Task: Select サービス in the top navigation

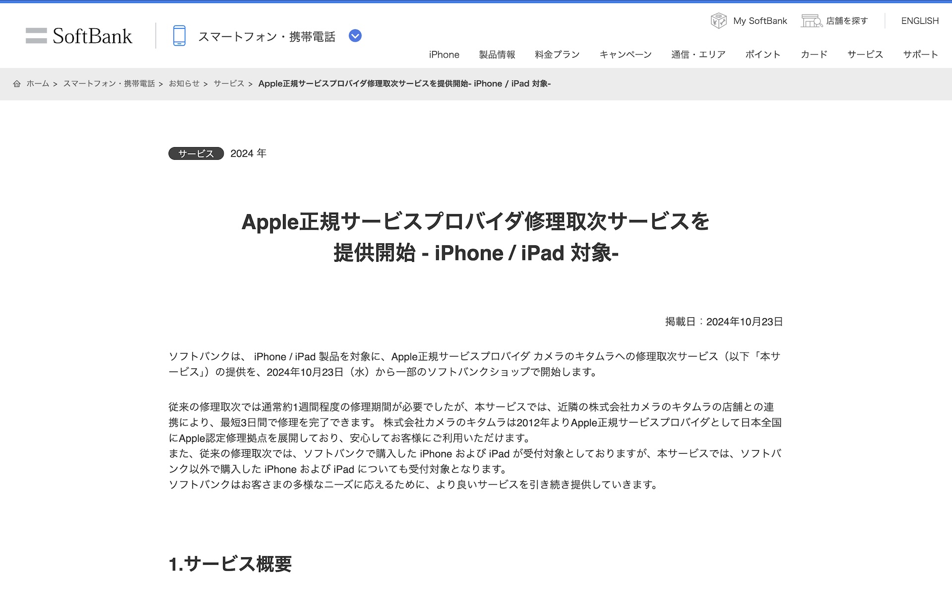Action: [x=865, y=55]
